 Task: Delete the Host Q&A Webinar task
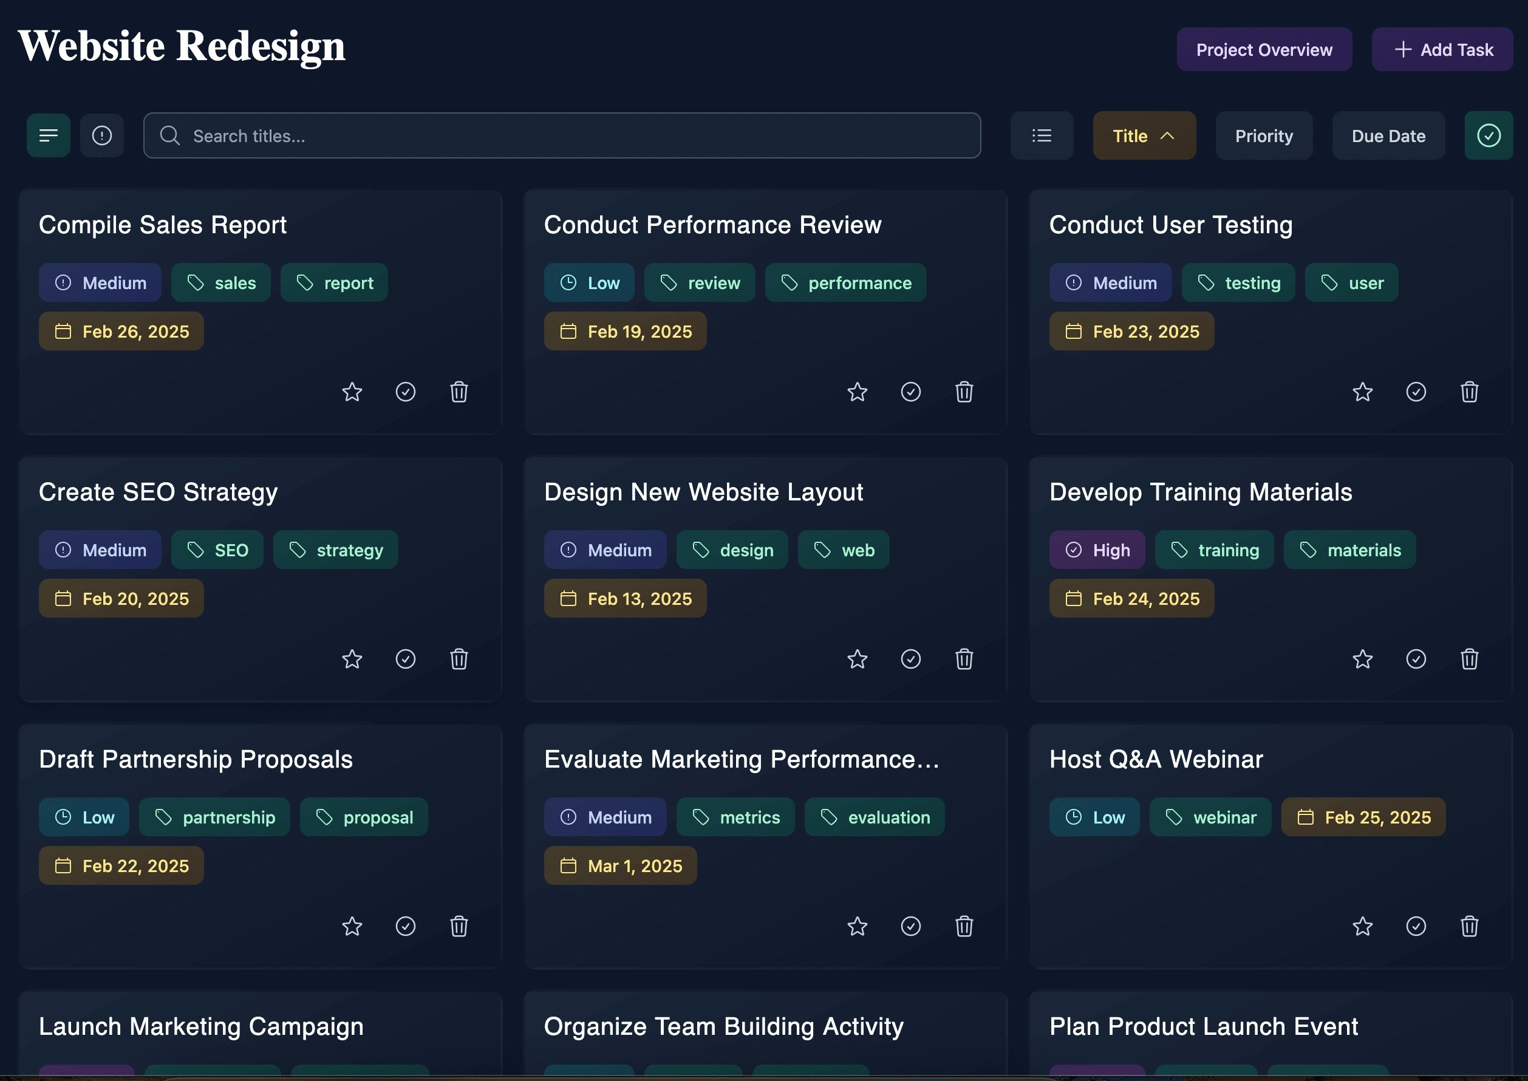pos(1468,927)
